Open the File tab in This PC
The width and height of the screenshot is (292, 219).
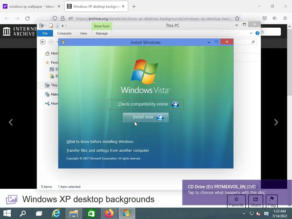coord(45,33)
